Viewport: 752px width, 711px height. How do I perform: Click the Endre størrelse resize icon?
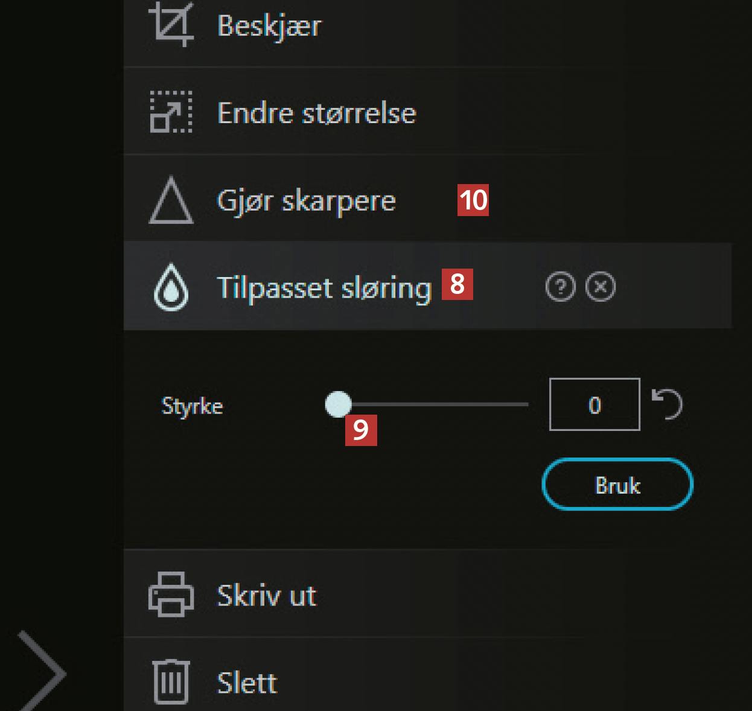pos(171,112)
